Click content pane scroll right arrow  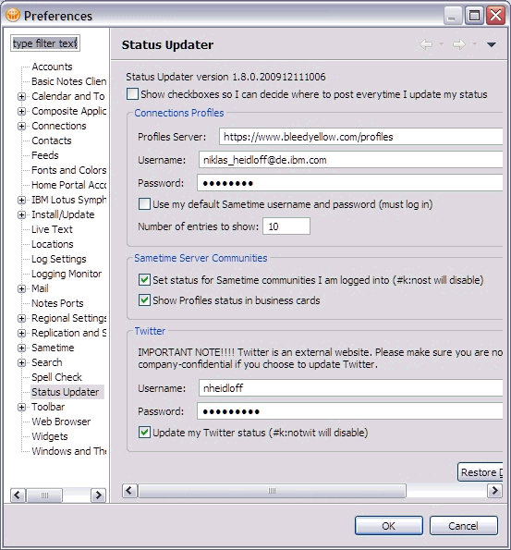495,490
